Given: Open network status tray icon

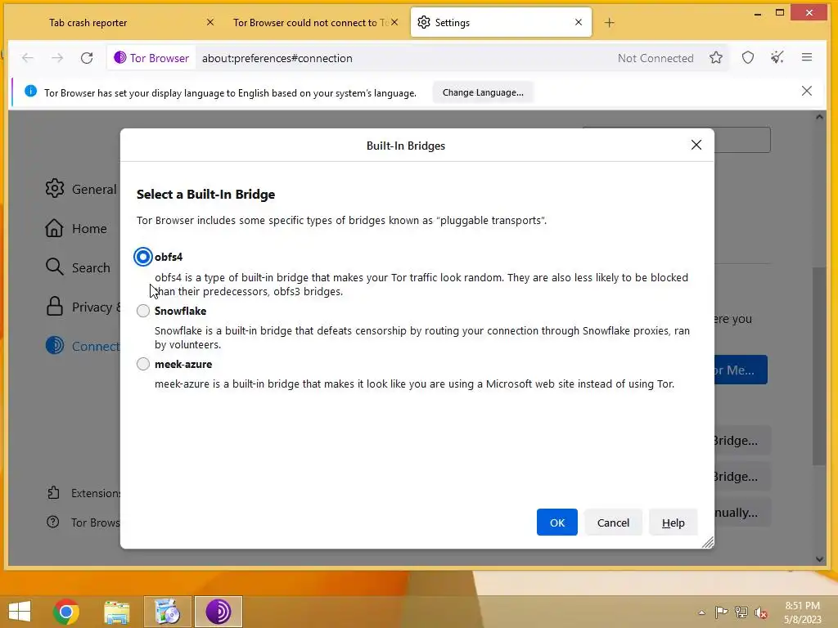Looking at the screenshot, I should pyautogui.click(x=741, y=612).
